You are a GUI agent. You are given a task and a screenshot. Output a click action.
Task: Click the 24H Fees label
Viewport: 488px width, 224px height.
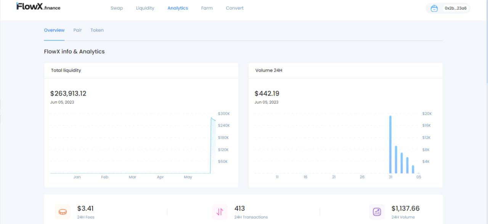click(86, 217)
